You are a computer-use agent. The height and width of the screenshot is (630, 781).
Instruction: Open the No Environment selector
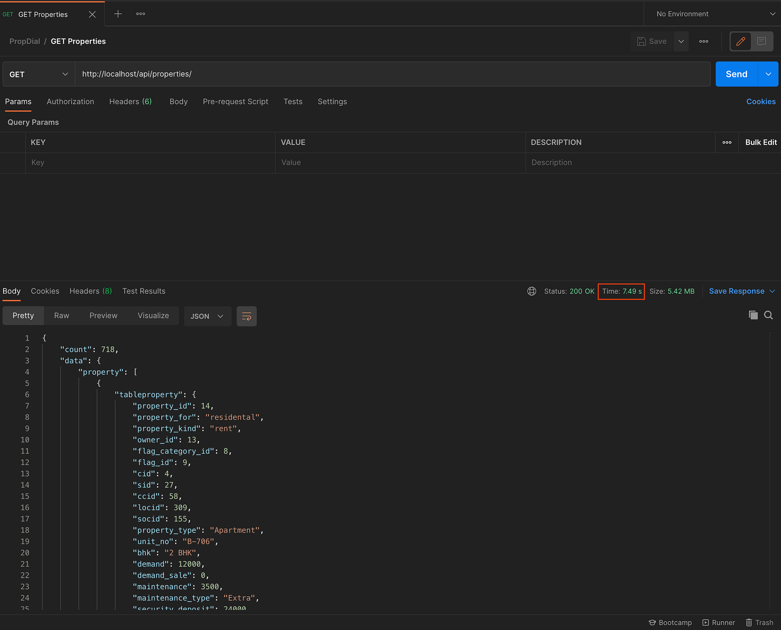(715, 14)
